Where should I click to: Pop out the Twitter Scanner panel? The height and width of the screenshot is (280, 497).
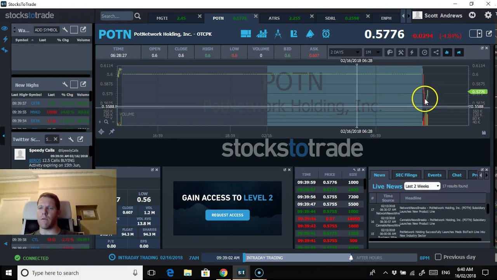[80, 139]
